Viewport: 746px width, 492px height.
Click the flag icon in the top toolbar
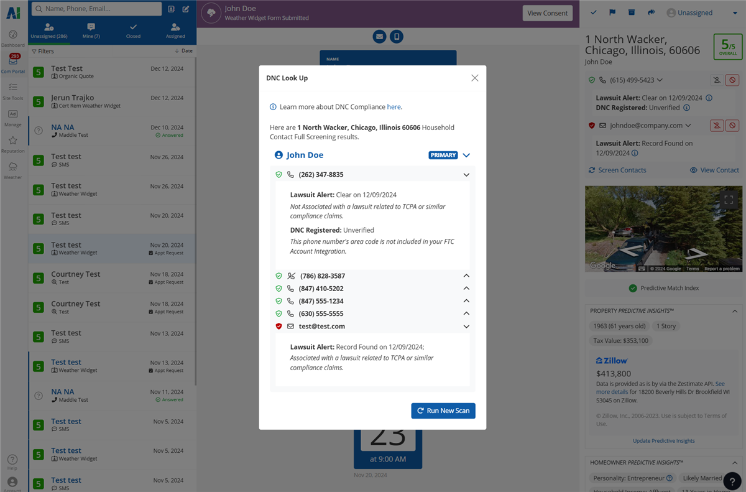click(x=612, y=12)
